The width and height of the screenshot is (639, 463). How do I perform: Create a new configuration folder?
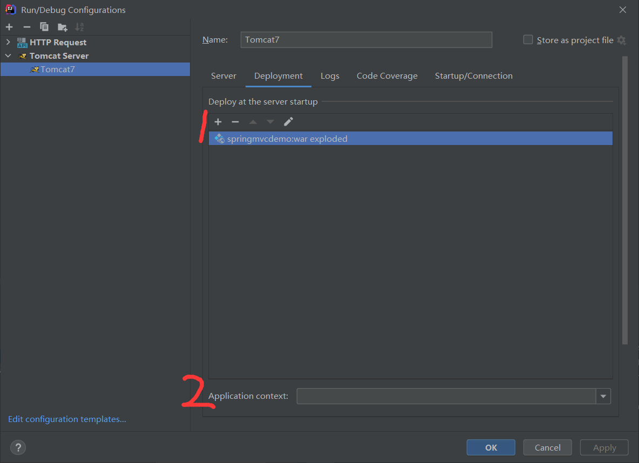pyautogui.click(x=62, y=26)
